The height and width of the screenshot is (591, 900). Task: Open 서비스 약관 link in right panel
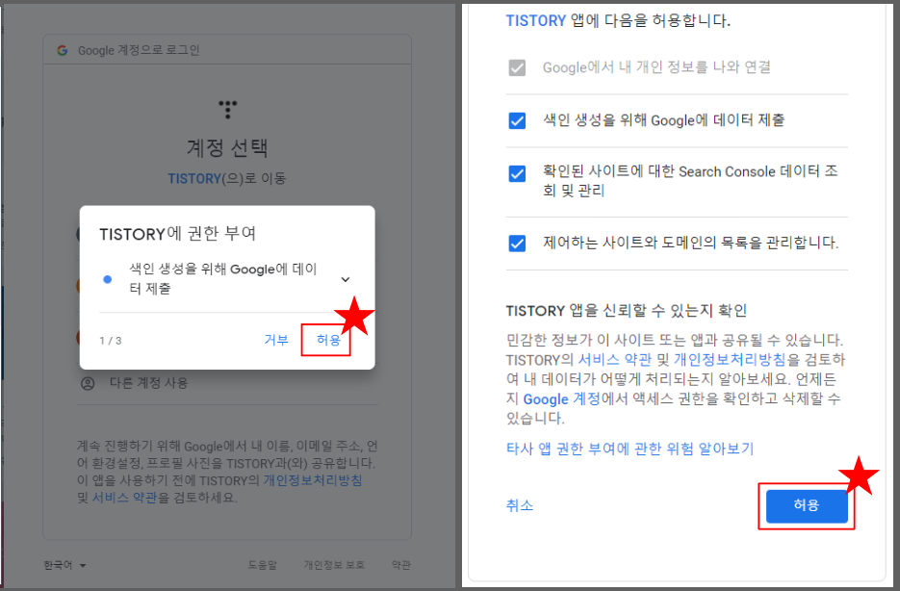(x=615, y=360)
